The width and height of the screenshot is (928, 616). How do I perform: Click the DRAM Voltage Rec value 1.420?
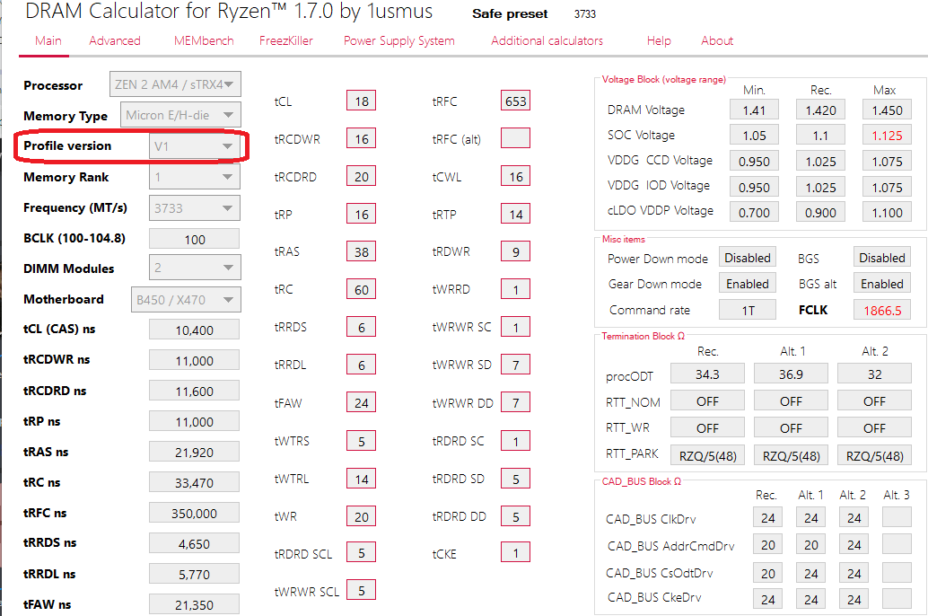820,110
